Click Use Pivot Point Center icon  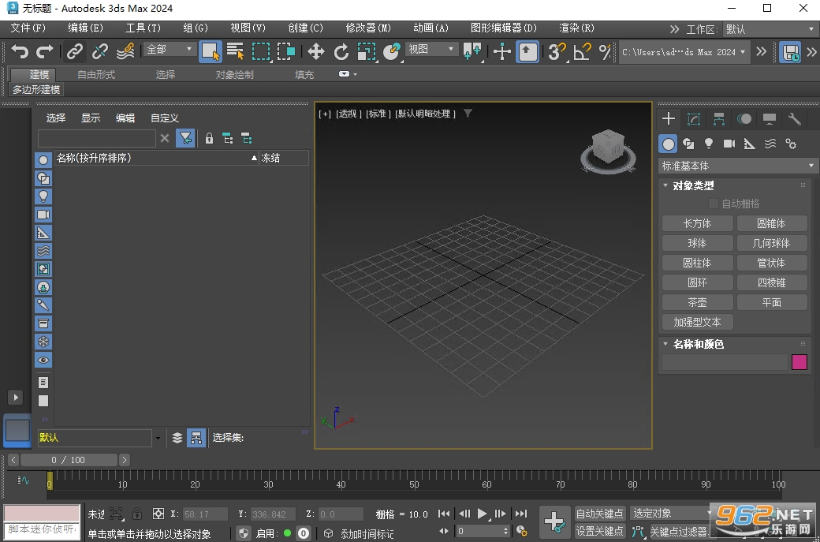point(472,51)
